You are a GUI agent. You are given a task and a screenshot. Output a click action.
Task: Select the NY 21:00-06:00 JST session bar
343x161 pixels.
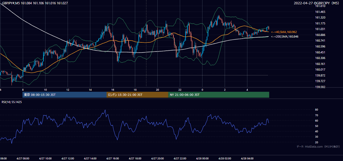coord(219,95)
